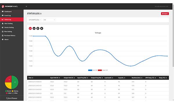Sort table by Input Volt (V) column

pyautogui.click(x=55, y=78)
